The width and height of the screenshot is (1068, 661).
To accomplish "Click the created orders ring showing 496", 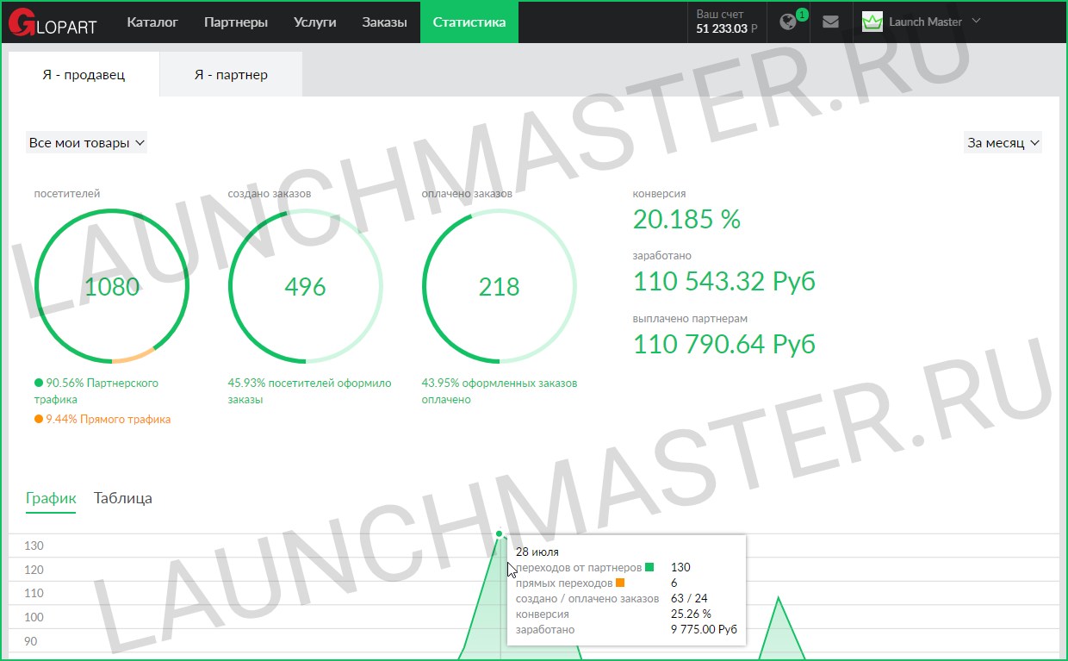I will 305,286.
